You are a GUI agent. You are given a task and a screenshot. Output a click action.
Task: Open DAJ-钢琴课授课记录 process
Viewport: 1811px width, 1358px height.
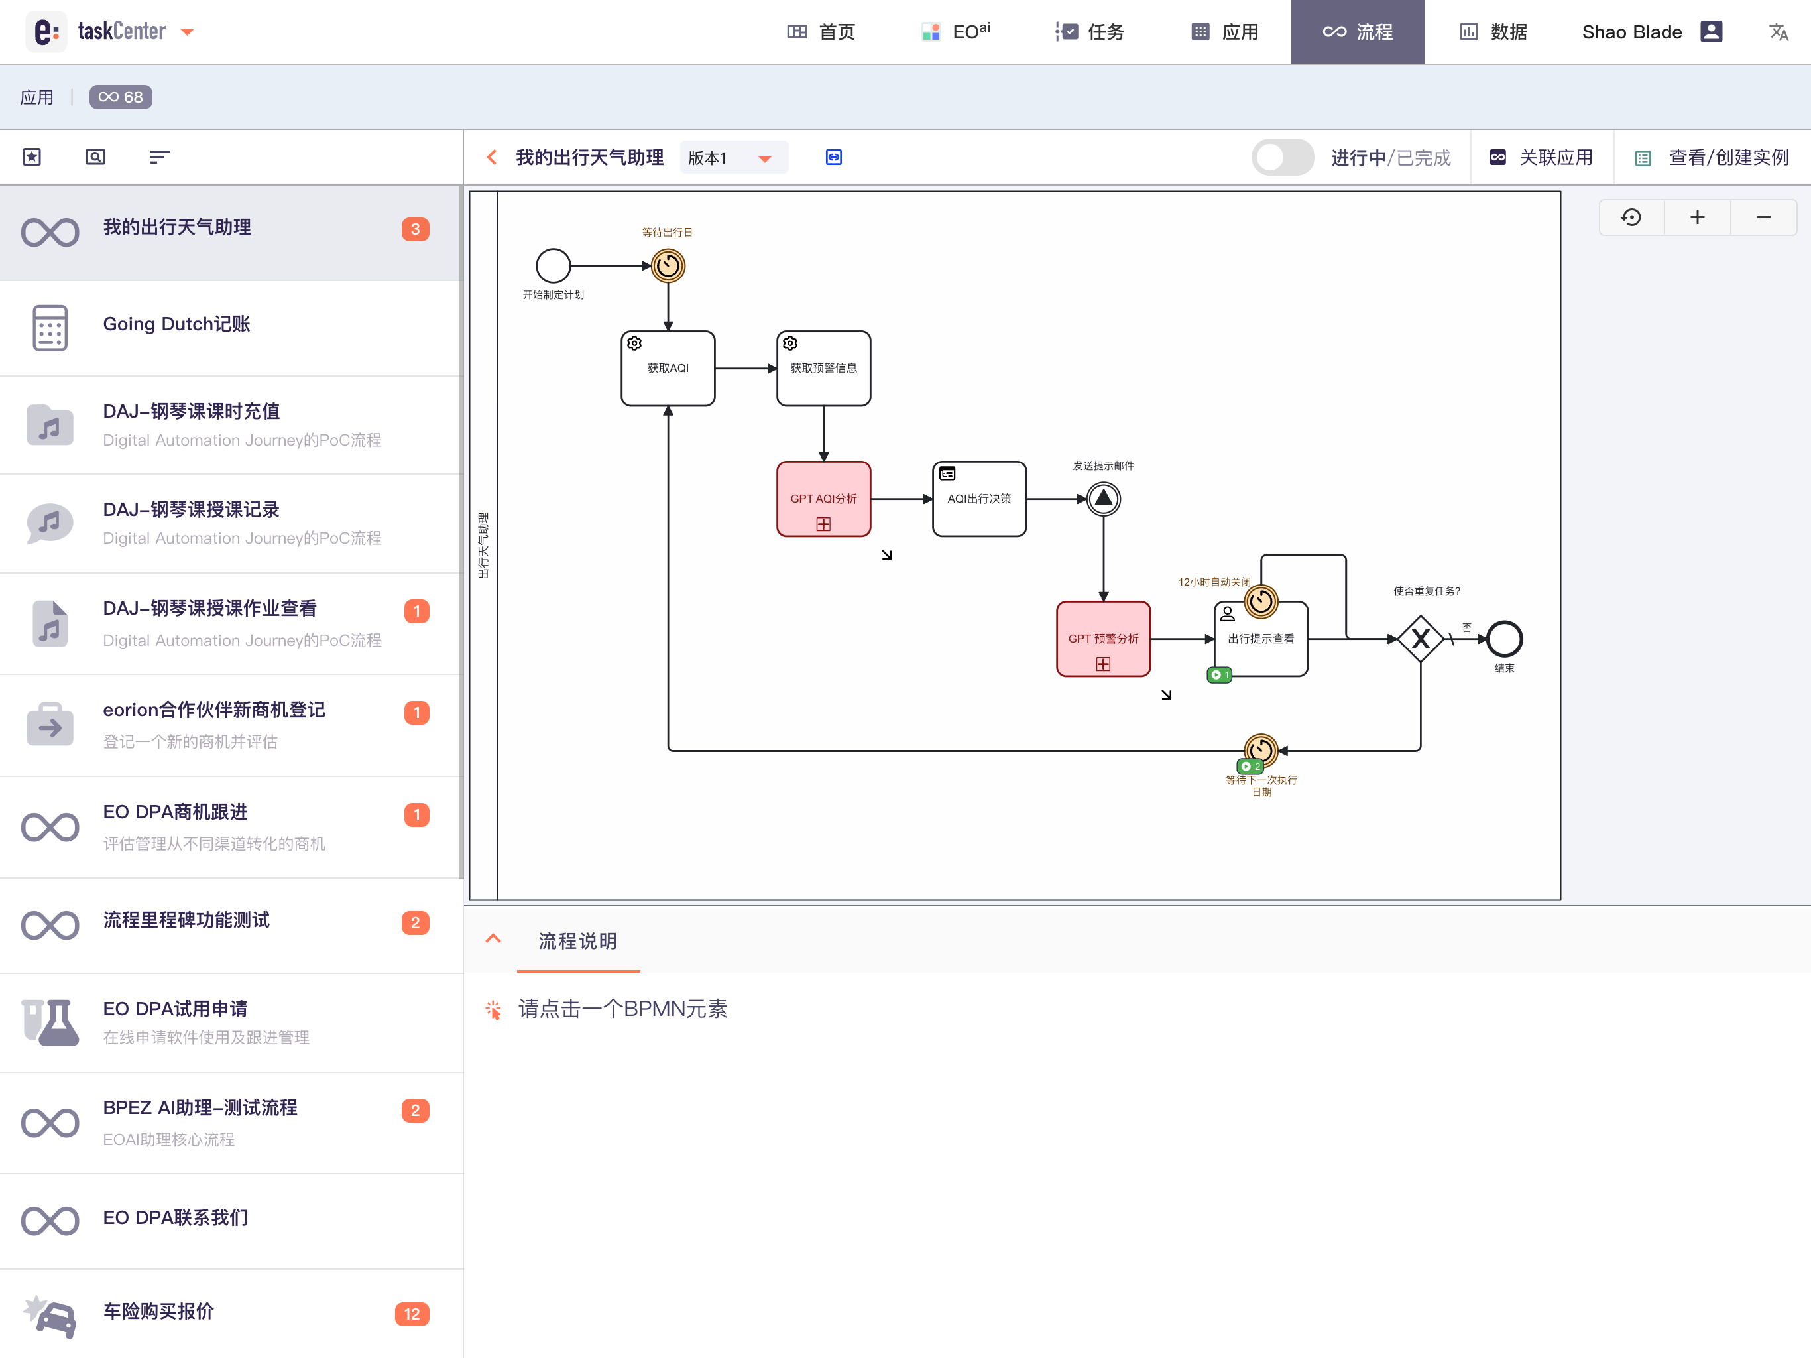coord(229,523)
